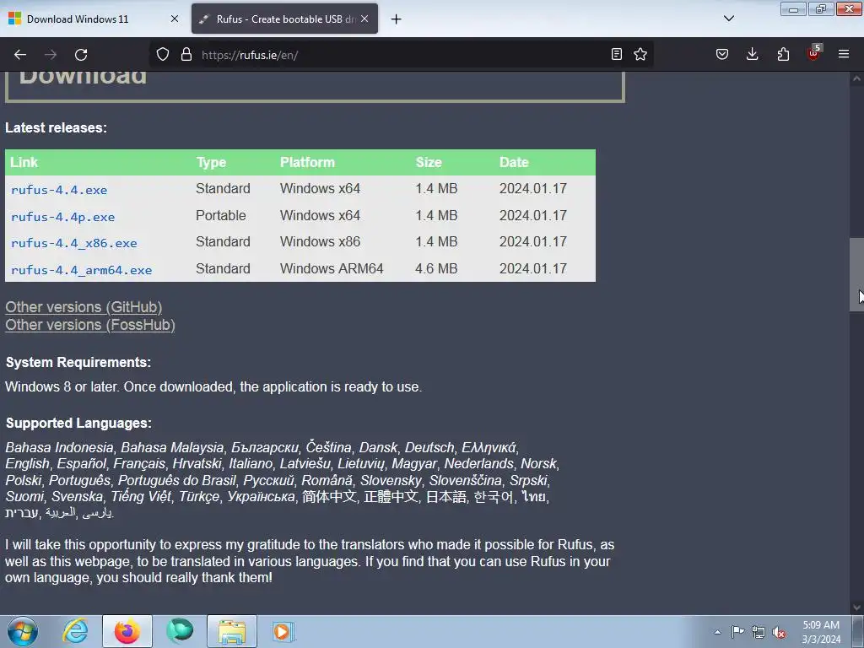Click Supported Languages heading
Viewport: 864px width, 648px height.
click(x=78, y=424)
